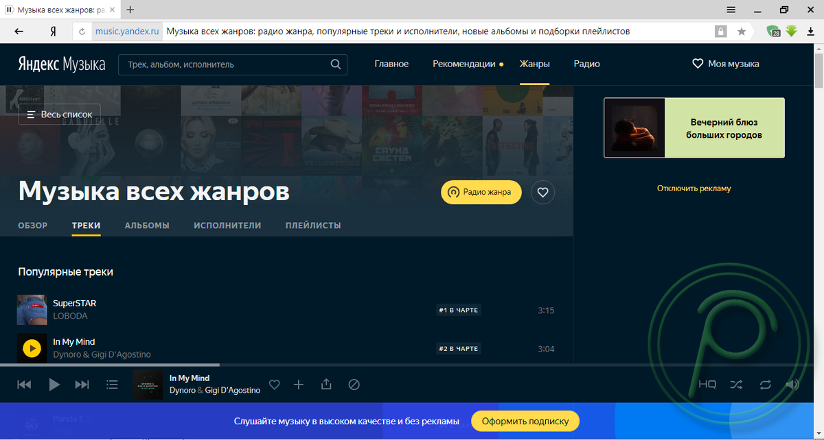824x440 pixels.
Task: Open the Вечерний блюз больших городов banner
Action: [694, 128]
